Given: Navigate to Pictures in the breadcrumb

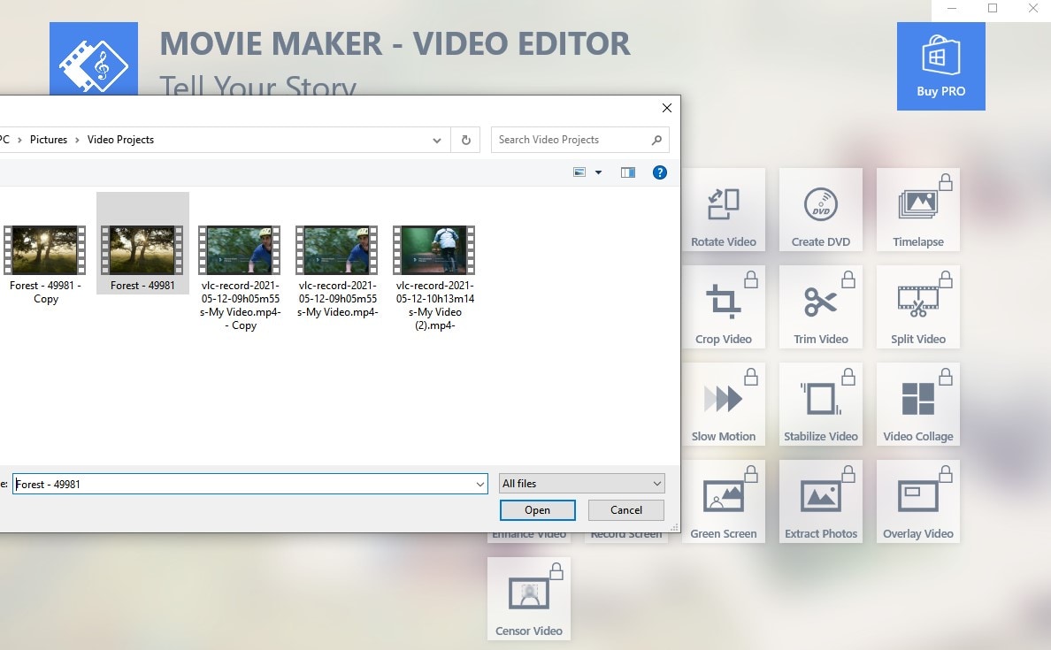Looking at the screenshot, I should pyautogui.click(x=49, y=140).
